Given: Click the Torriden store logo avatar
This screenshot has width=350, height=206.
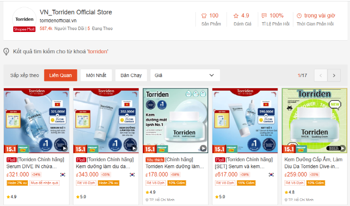Looking at the screenshot, I should 24,19.
